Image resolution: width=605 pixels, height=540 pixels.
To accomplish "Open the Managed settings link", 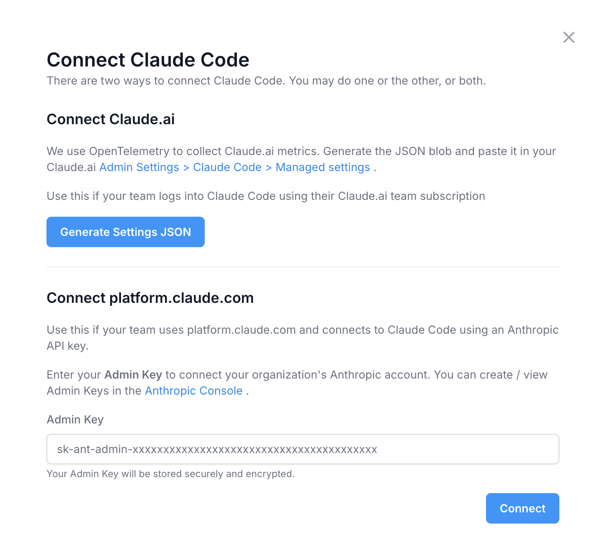I will tap(323, 167).
